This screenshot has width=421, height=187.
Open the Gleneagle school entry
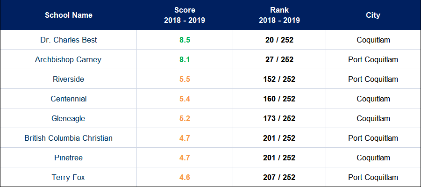[69, 118]
